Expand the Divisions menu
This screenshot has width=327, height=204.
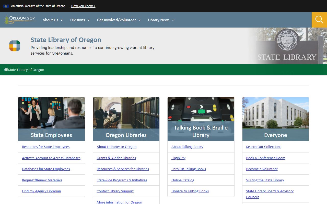(80, 20)
